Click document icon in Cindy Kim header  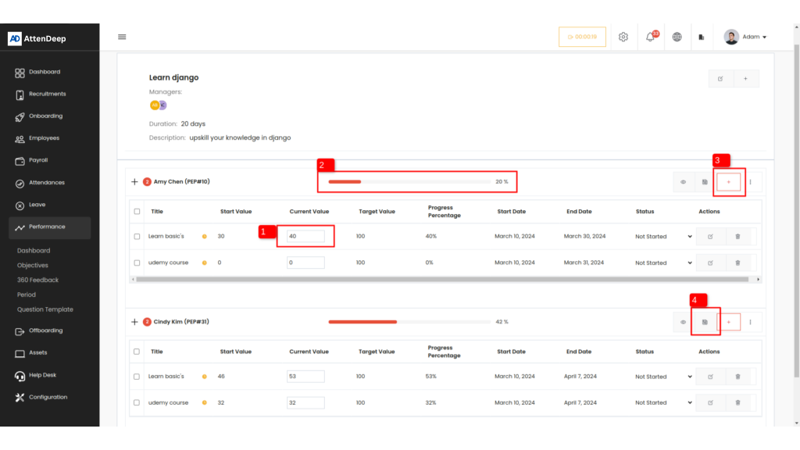(x=705, y=322)
